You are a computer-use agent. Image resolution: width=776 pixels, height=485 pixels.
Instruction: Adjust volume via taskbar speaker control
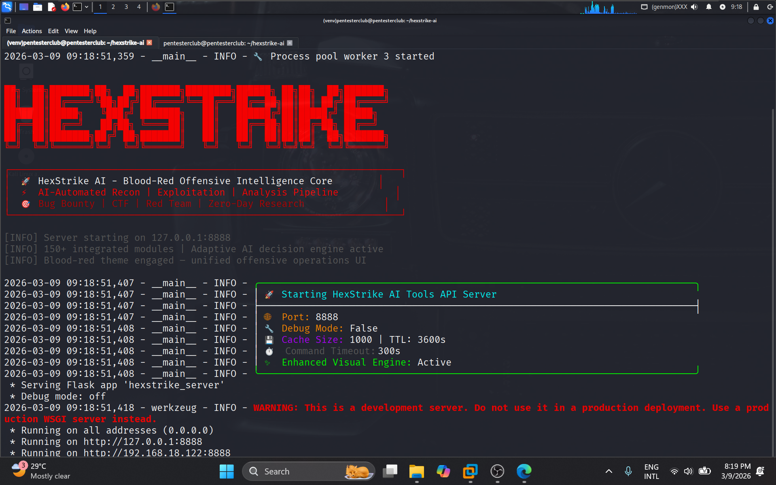pyautogui.click(x=689, y=471)
